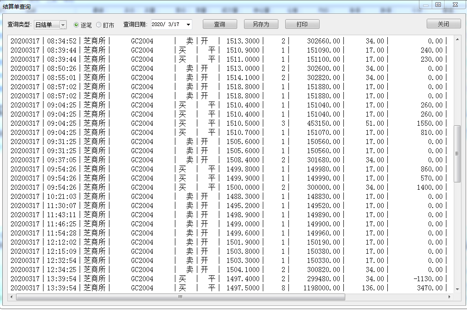Click the time 12:32:54

click(62, 260)
